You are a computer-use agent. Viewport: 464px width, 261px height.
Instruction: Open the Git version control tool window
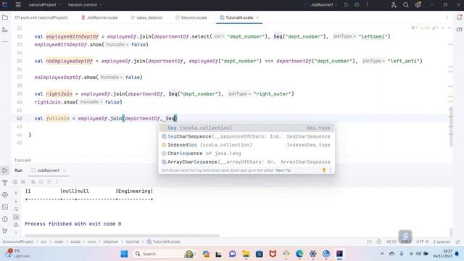5,231
